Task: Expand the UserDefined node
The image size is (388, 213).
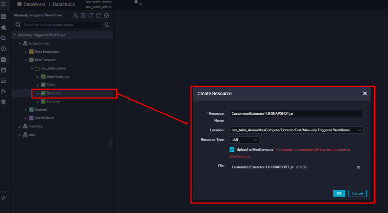Action: pos(26,118)
